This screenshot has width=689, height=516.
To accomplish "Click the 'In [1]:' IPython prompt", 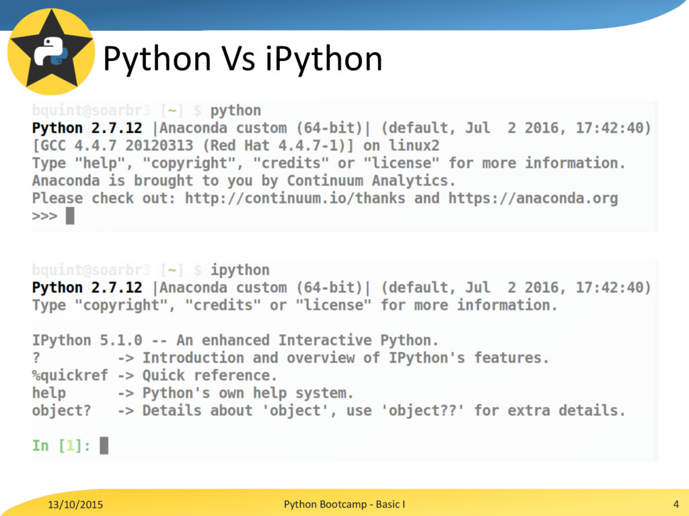I will tap(61, 446).
